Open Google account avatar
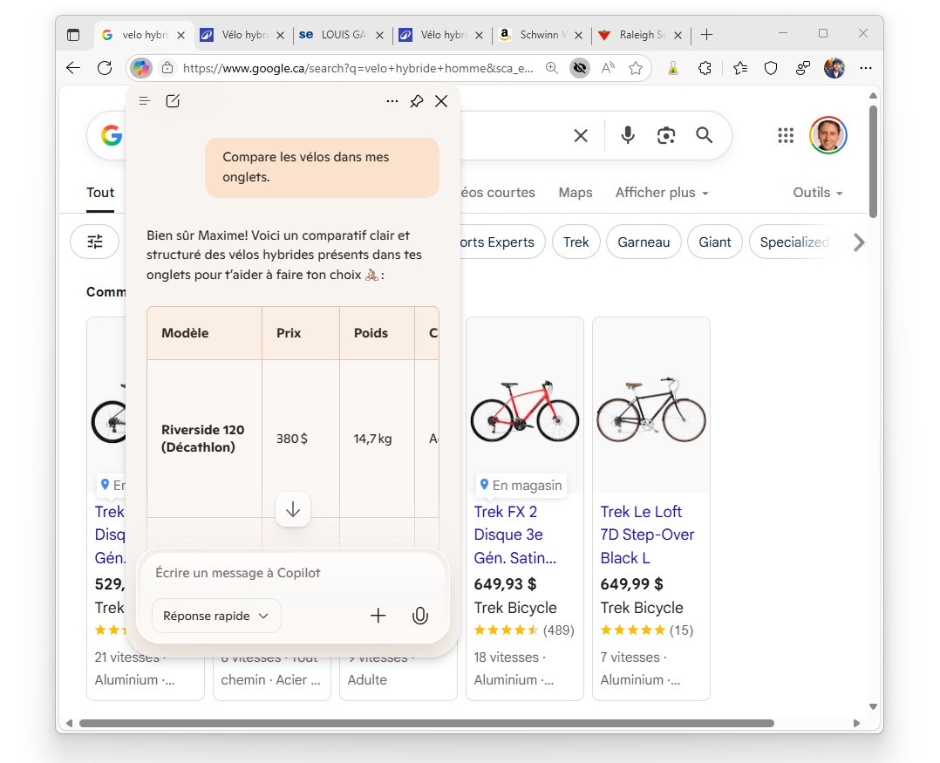Viewport: 940px width, 763px height. click(x=828, y=135)
